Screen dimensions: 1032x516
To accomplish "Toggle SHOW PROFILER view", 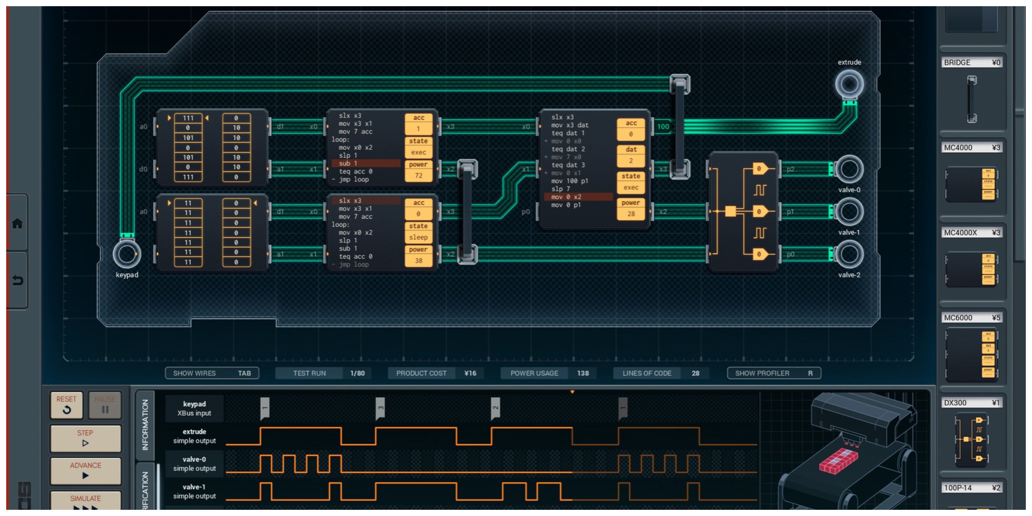I will (774, 373).
